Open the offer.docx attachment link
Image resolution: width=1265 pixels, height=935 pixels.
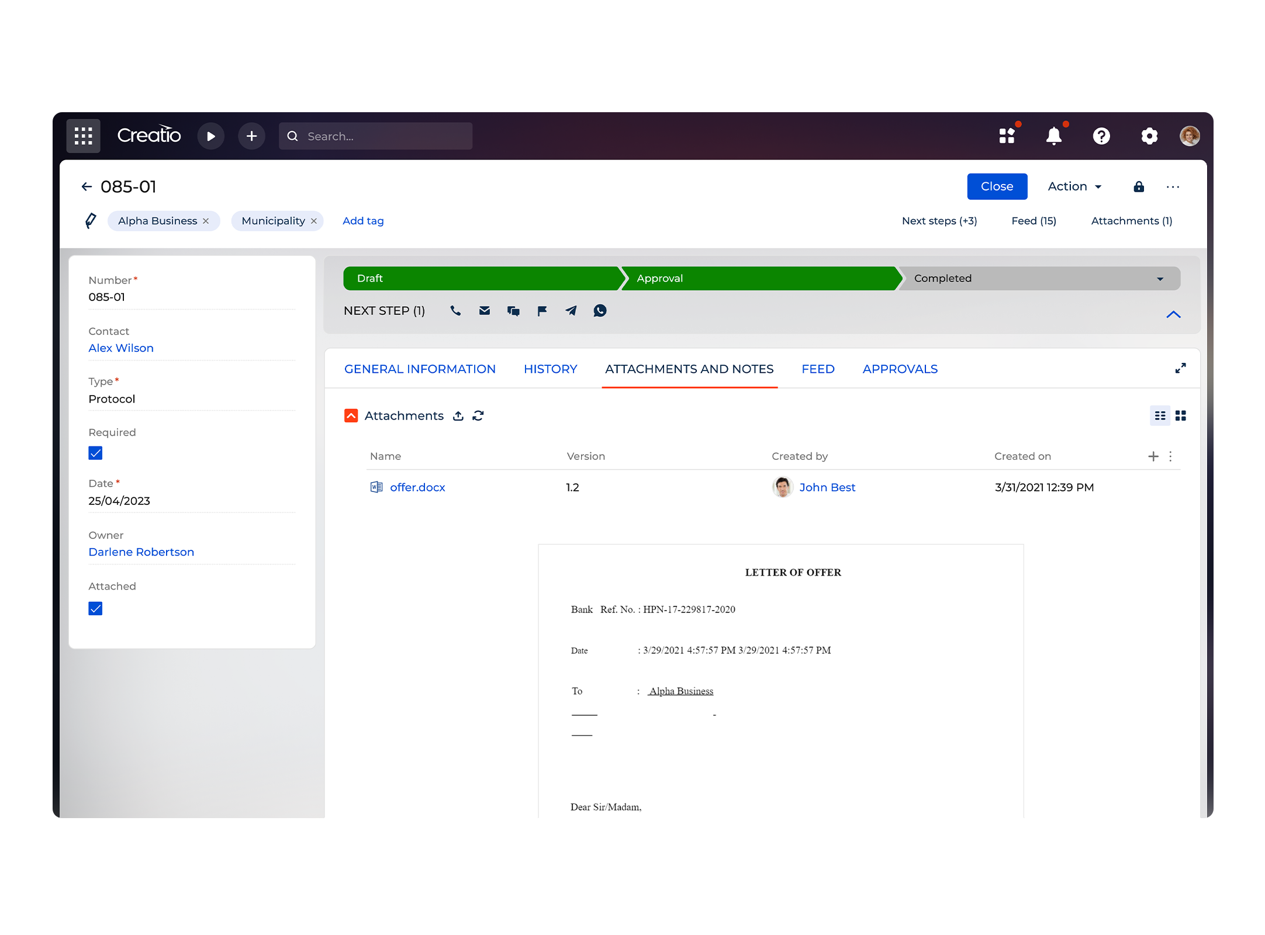coord(417,487)
